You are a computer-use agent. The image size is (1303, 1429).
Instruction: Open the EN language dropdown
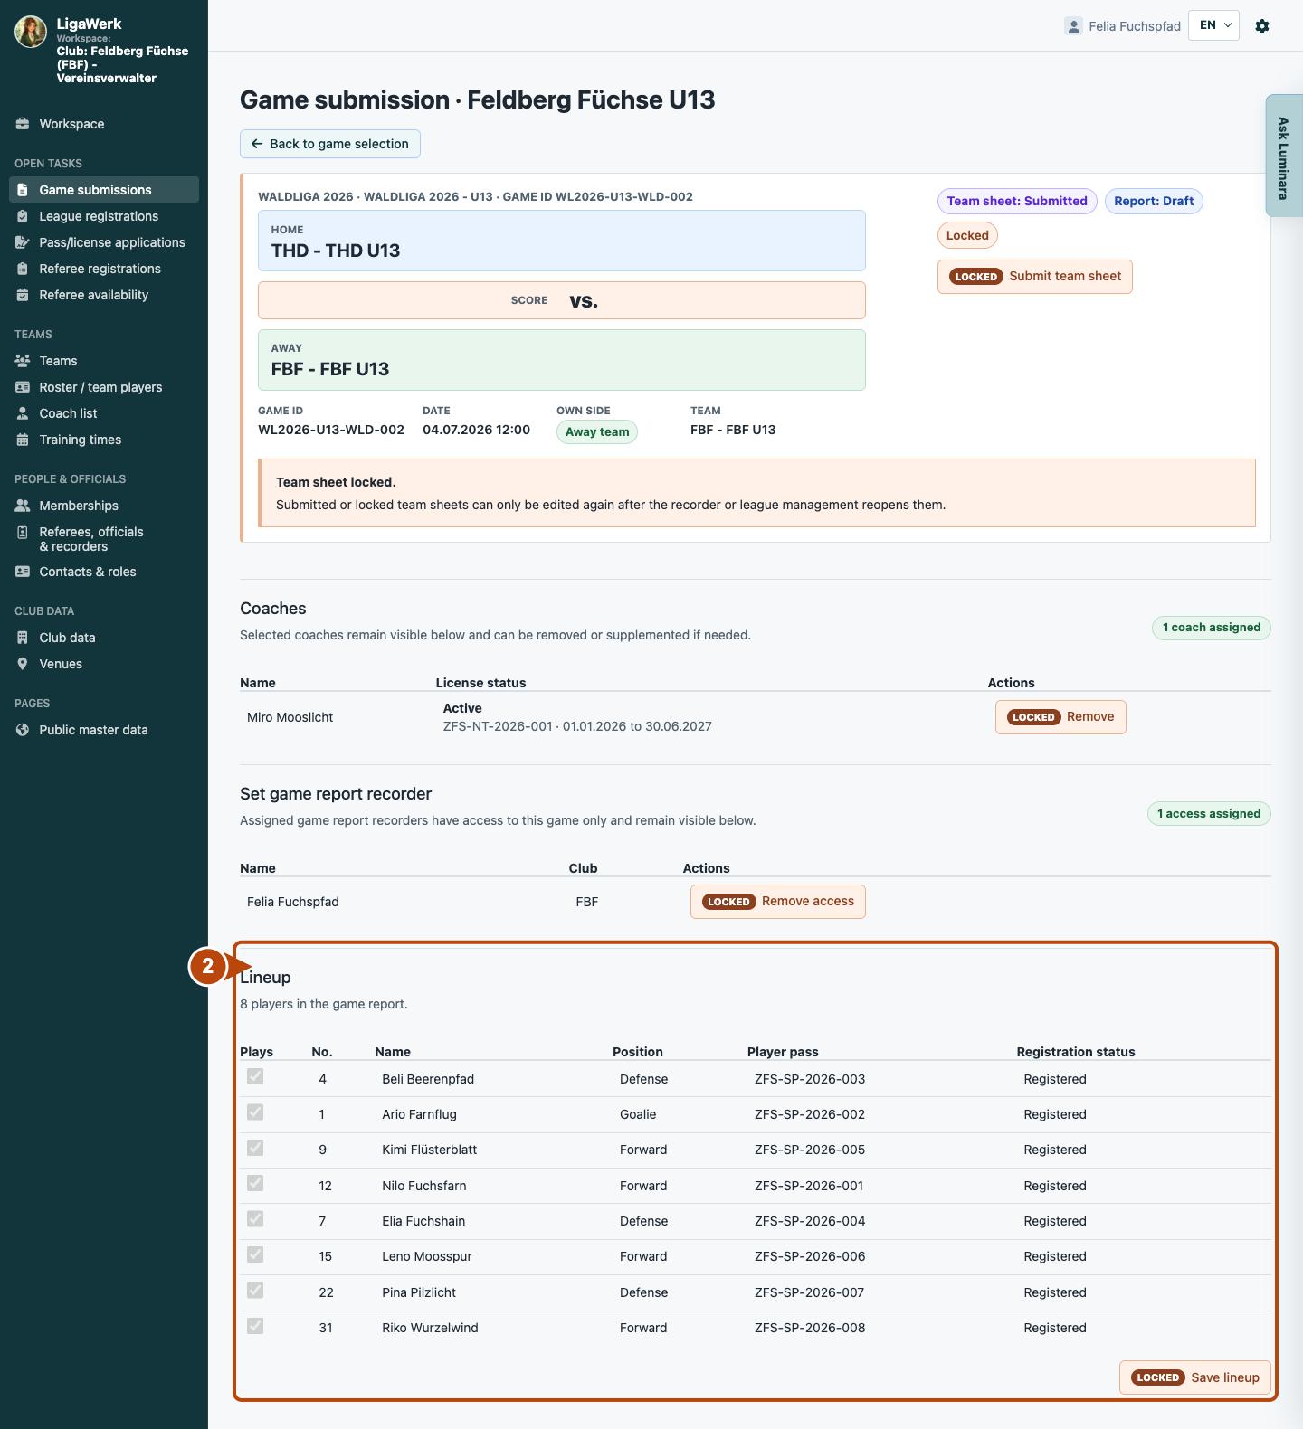(1213, 25)
